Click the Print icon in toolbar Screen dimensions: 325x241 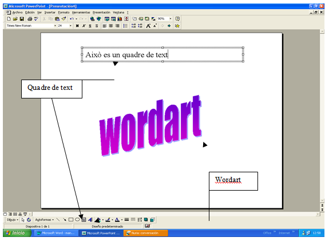click(x=30, y=19)
